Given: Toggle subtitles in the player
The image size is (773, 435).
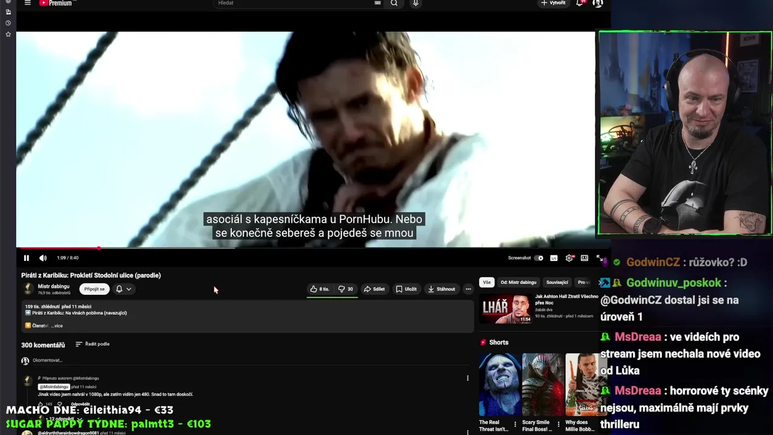Looking at the screenshot, I should [554, 258].
